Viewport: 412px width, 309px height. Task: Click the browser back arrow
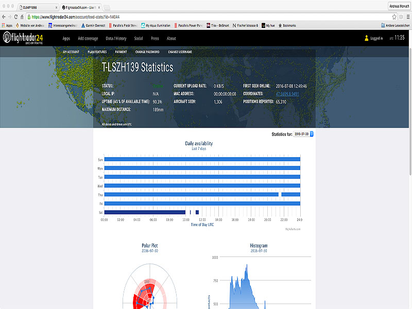tap(4, 17)
